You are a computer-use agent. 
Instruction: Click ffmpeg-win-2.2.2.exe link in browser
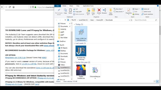[14, 84]
